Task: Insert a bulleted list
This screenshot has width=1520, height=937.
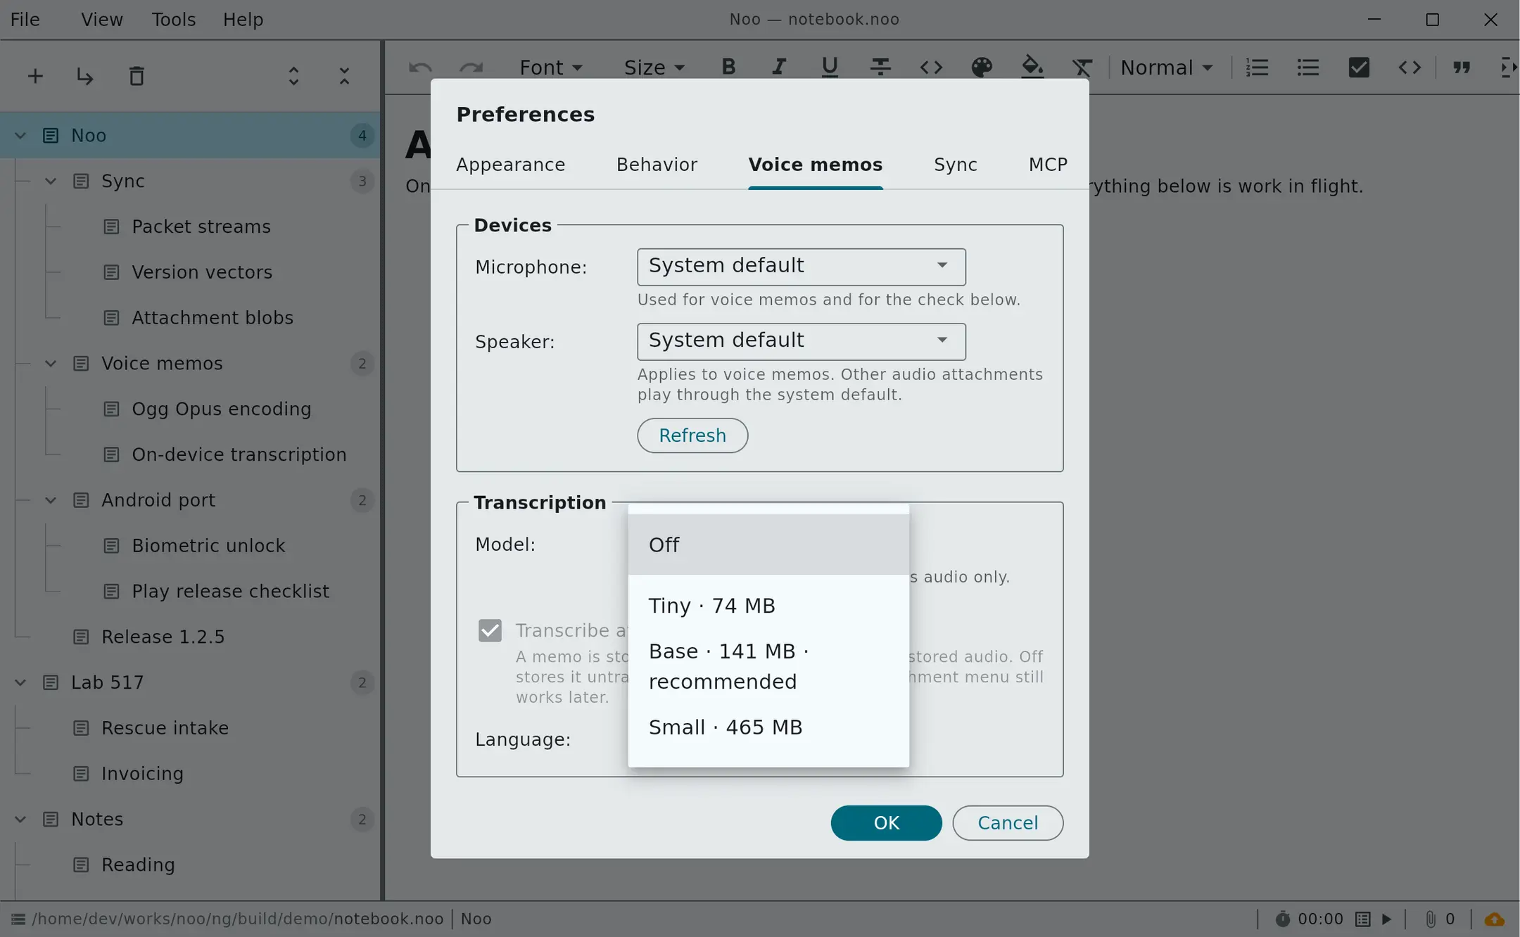Action: [x=1308, y=67]
